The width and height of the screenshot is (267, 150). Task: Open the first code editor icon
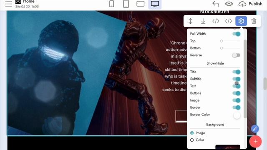(x=216, y=21)
